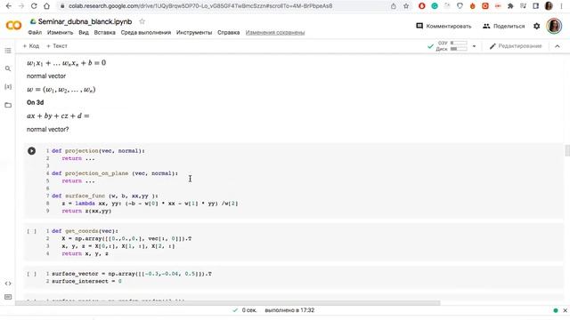
Task: Open the shield extension icon
Action: pyautogui.click(x=460, y=6)
